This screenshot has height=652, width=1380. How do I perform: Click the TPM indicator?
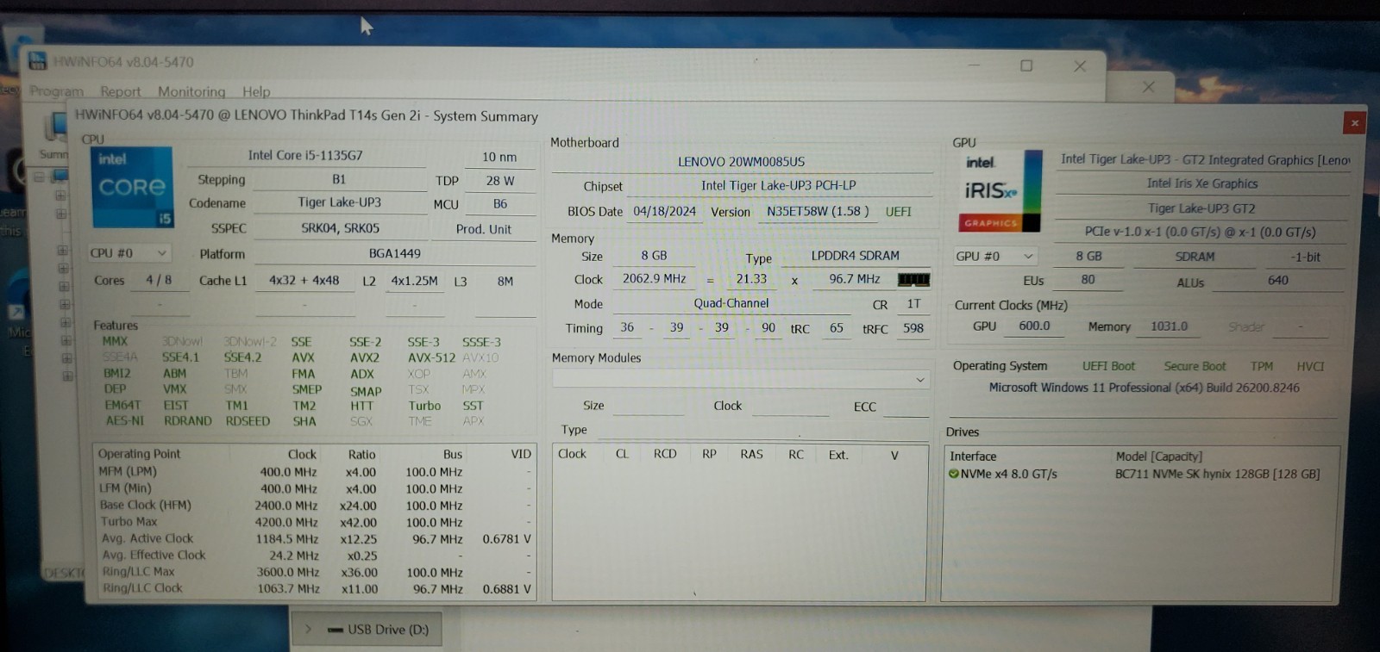1262,366
